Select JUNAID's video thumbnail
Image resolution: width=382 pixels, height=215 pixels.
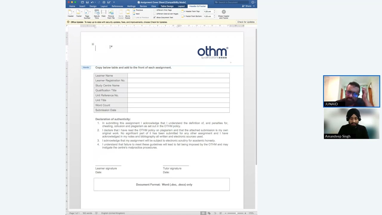(352, 91)
